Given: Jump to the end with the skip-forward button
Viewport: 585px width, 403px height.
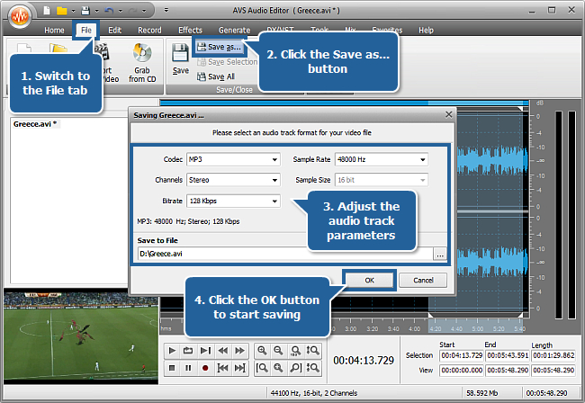Looking at the screenshot, I should coord(239,368).
